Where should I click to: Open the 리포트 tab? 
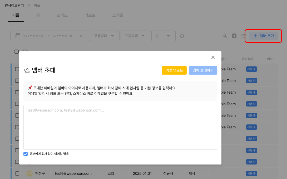tap(90, 15)
